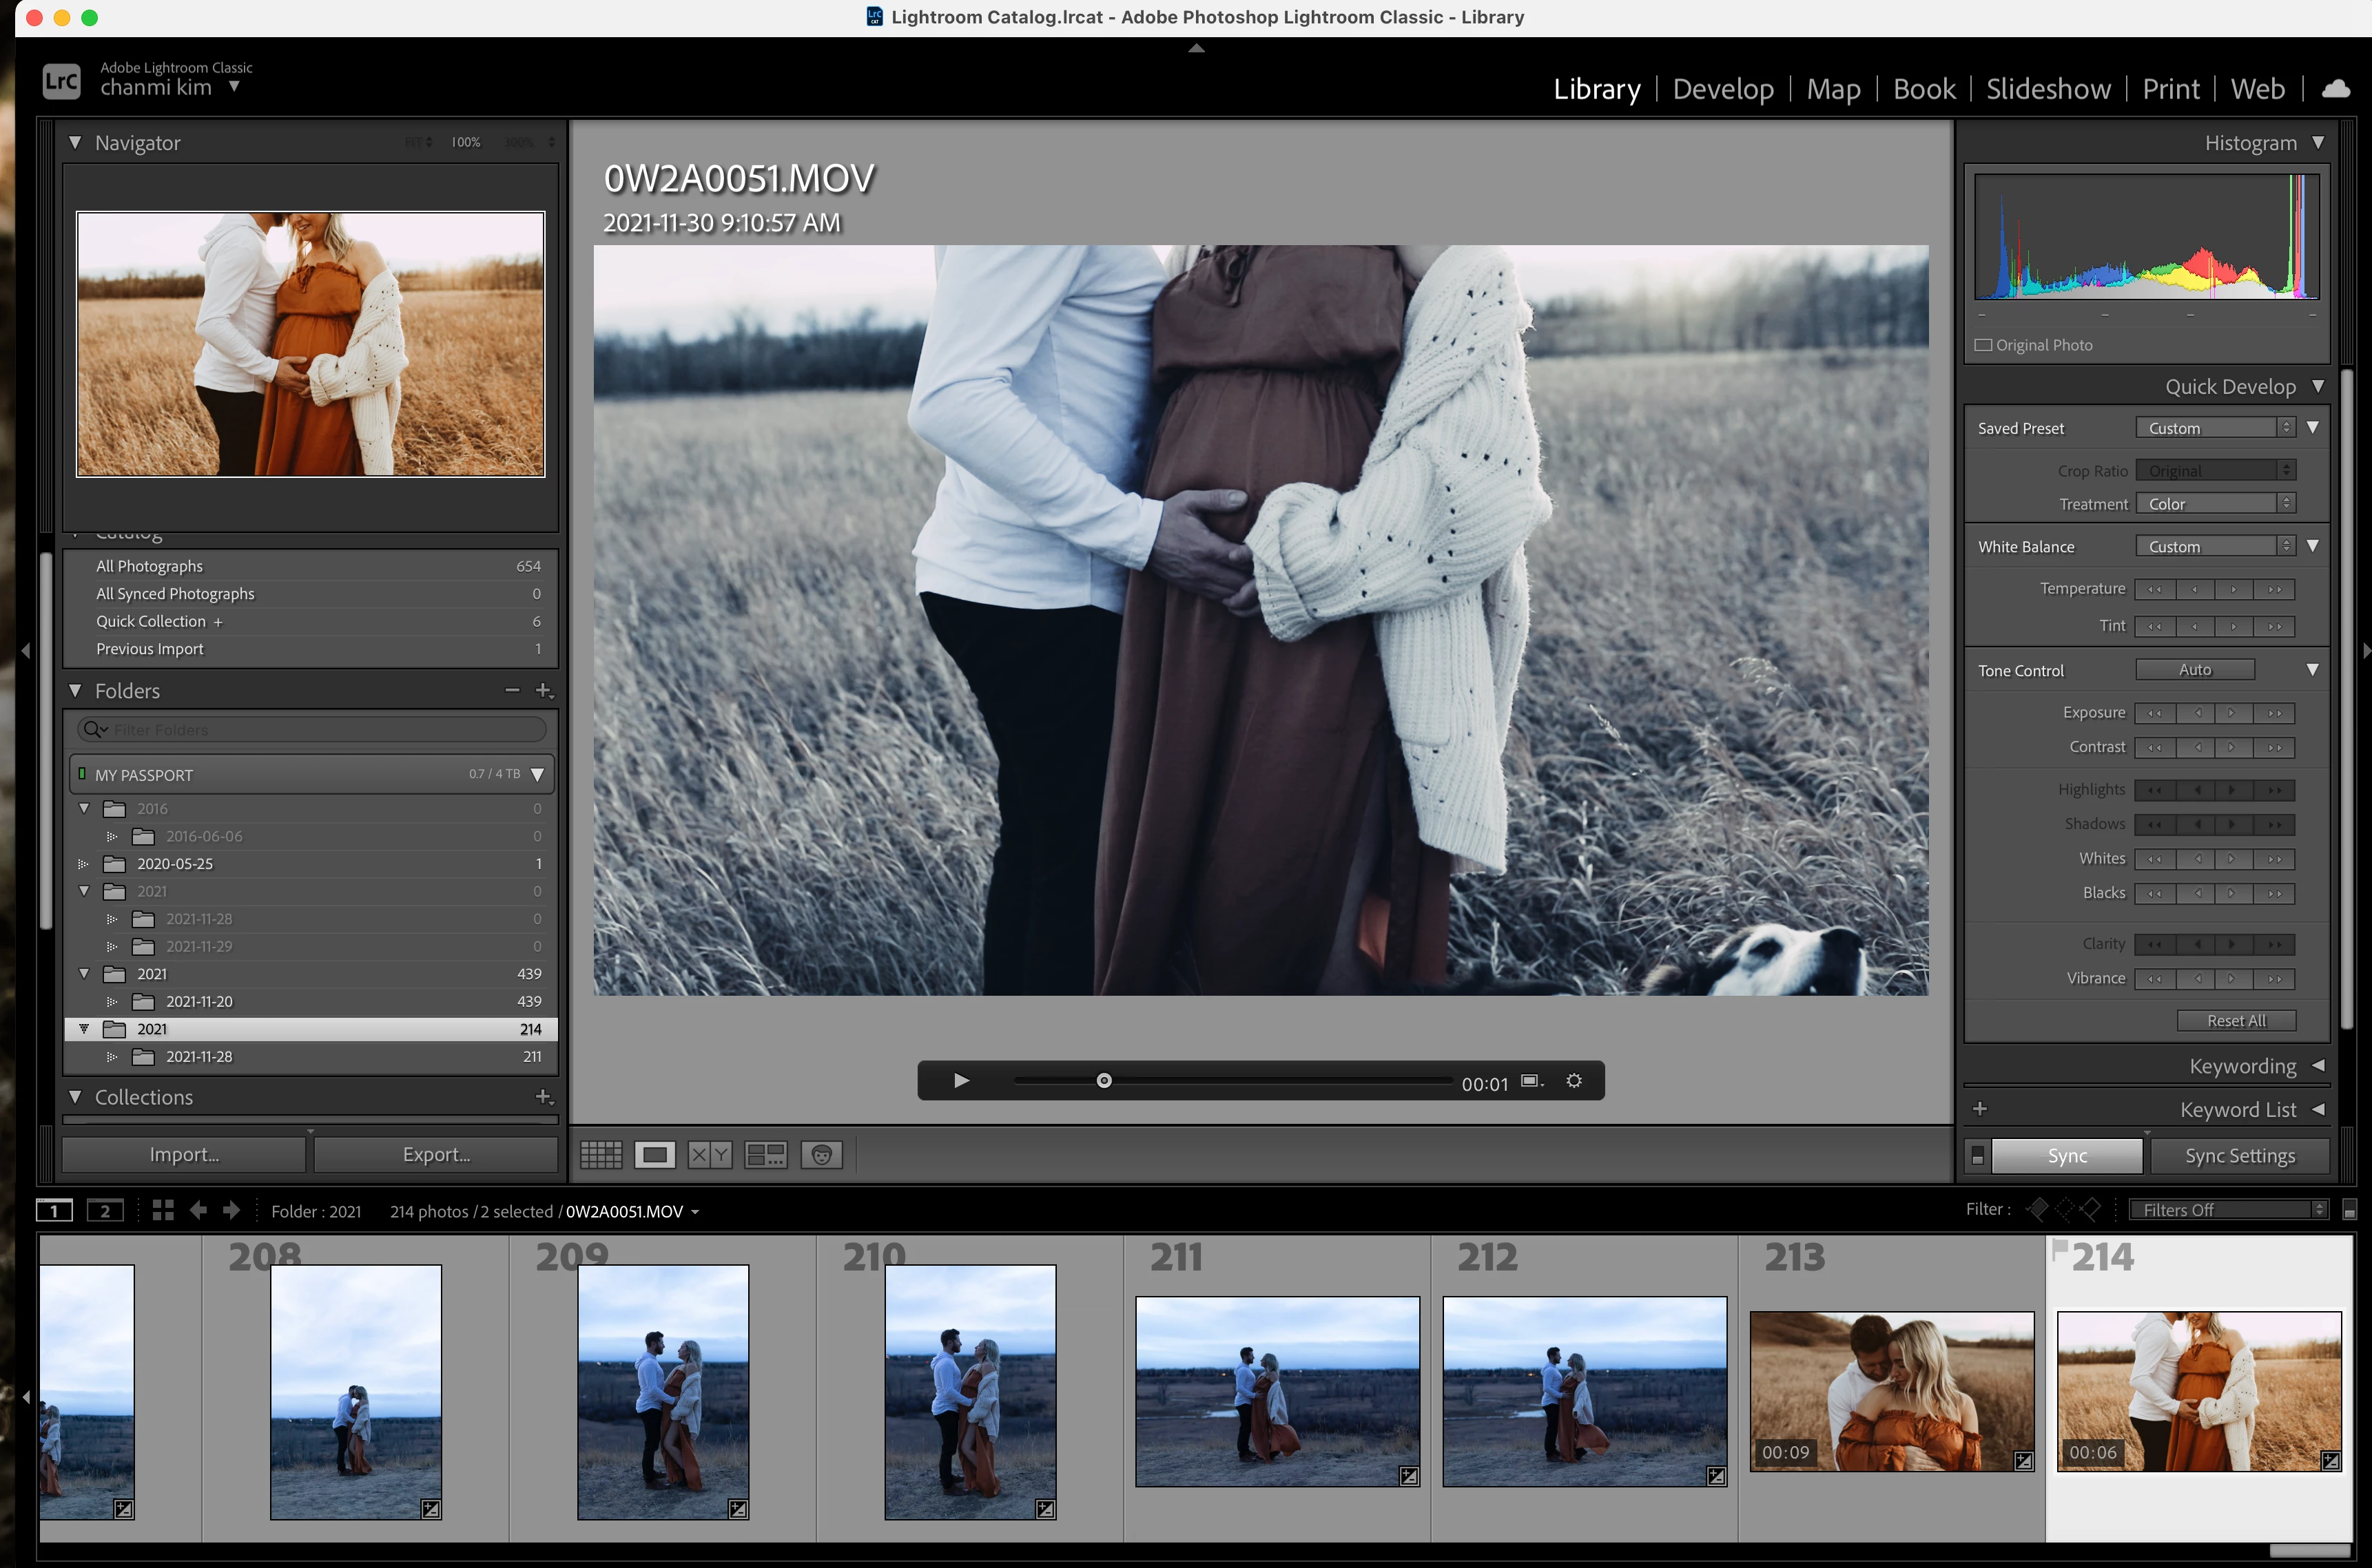Open the Slideshow module
The height and width of the screenshot is (1568, 2372).
(x=2048, y=89)
